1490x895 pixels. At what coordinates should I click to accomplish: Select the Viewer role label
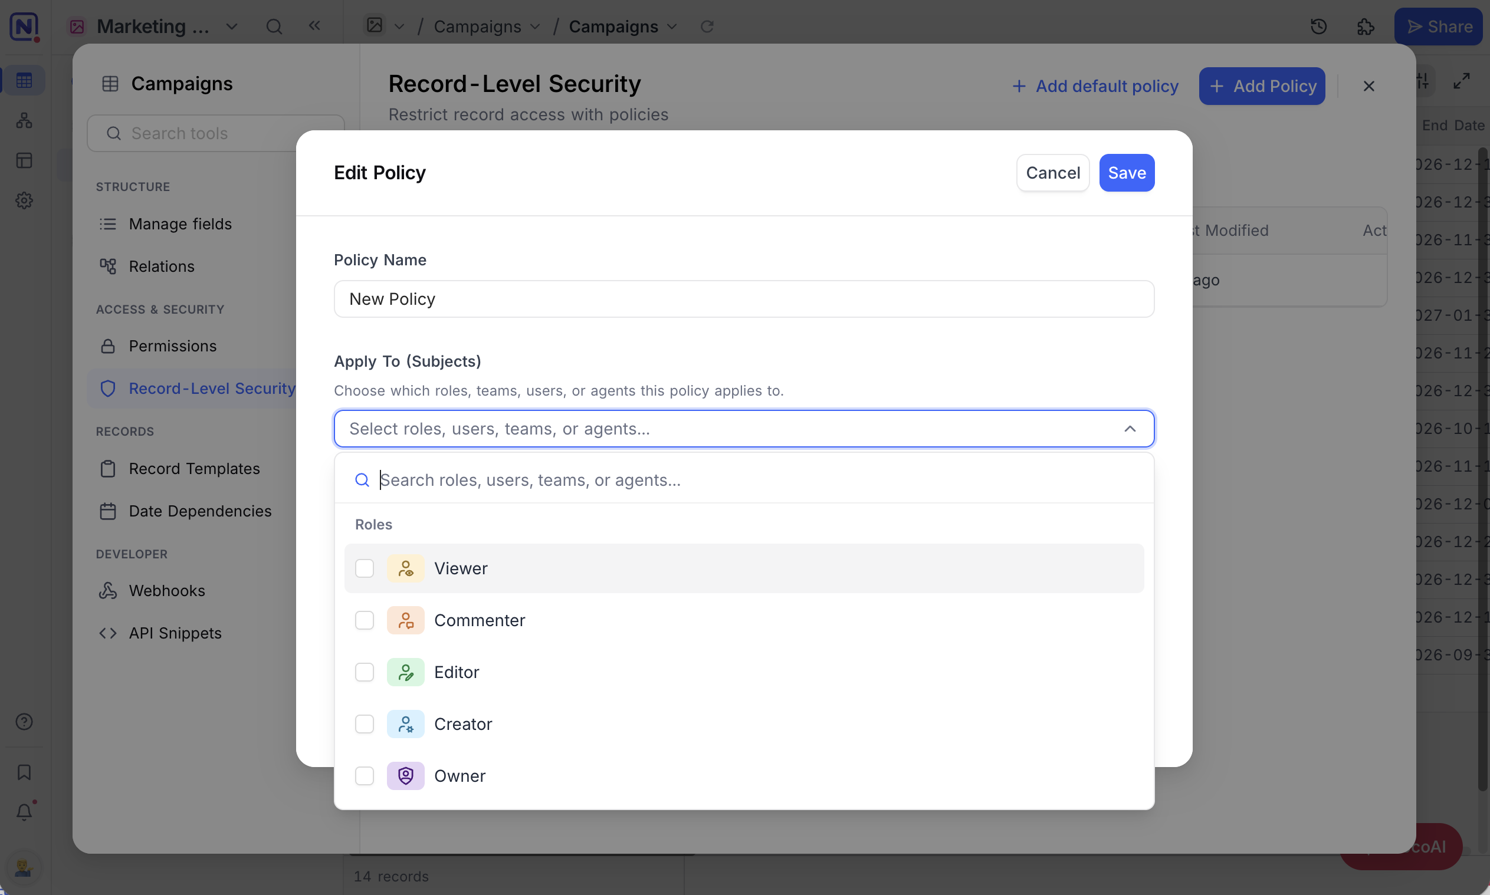click(461, 568)
